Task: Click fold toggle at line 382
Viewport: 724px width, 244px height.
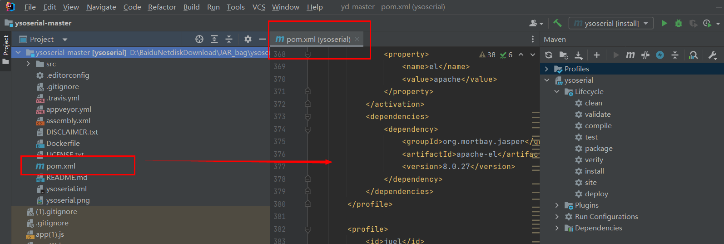Action: 308,229
